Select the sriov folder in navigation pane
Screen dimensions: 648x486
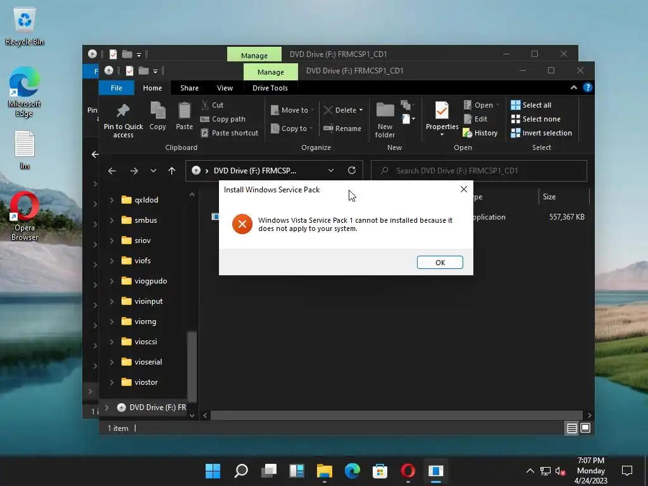tap(136, 240)
